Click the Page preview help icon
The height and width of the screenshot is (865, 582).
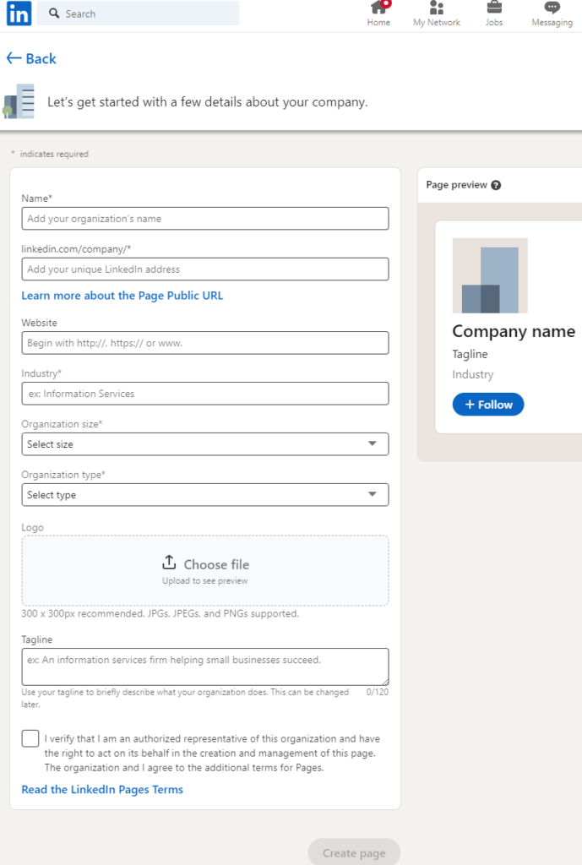[496, 185]
